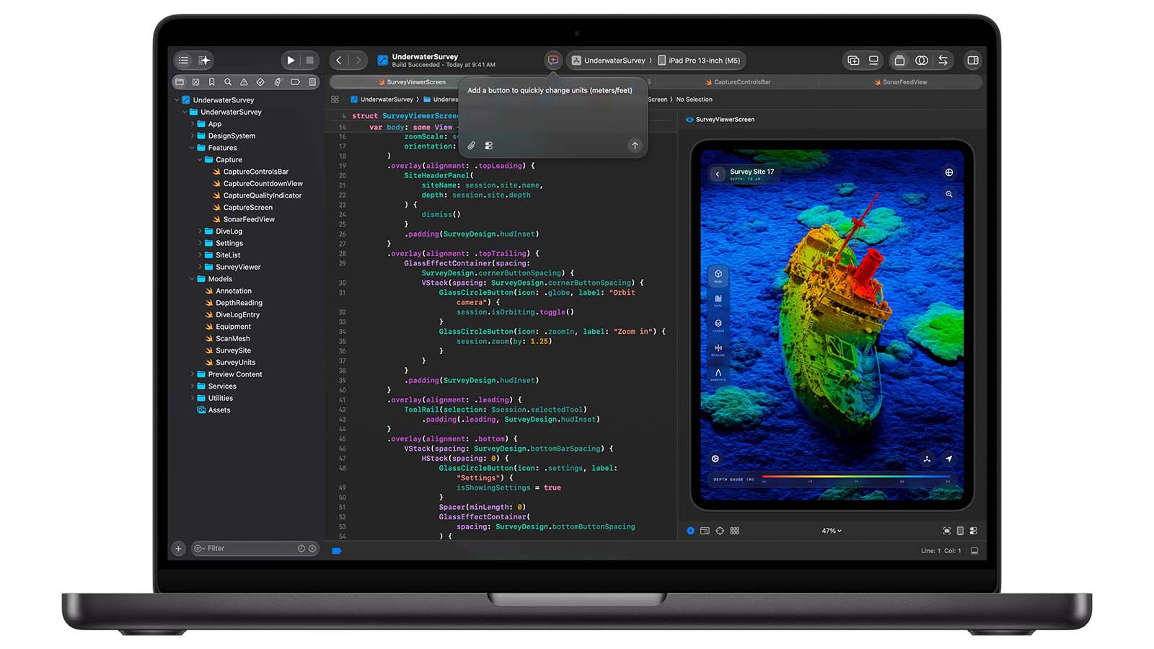Select the SurveyViewerScreen tab

click(x=412, y=82)
